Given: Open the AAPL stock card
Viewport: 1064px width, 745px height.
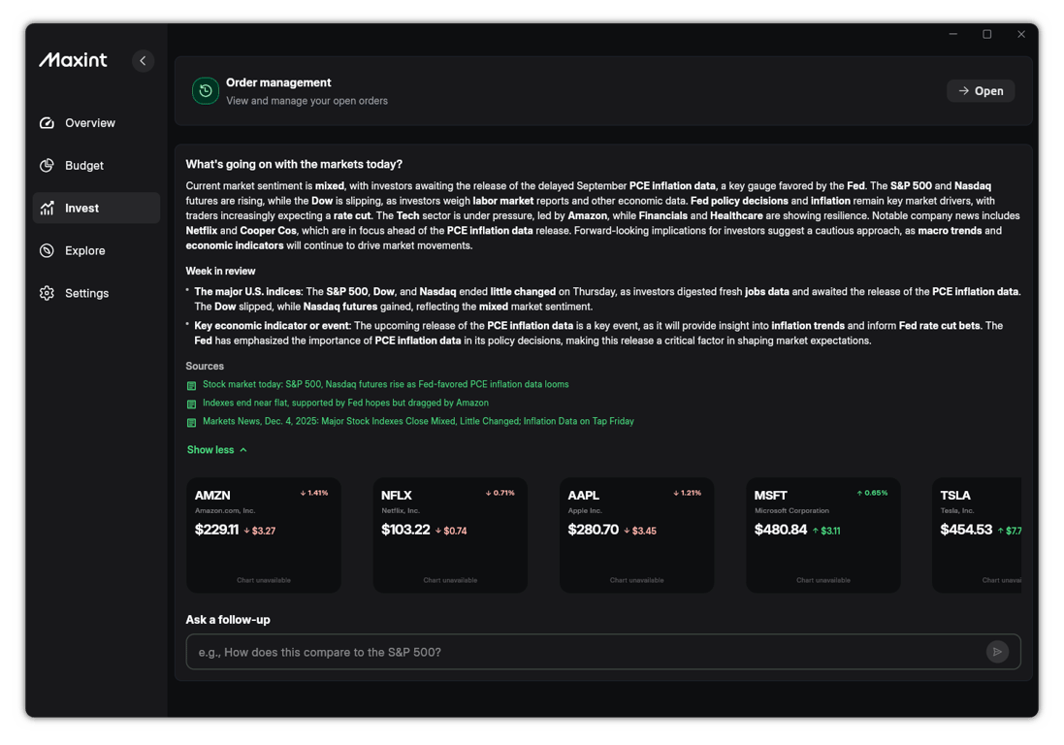Looking at the screenshot, I should point(636,535).
